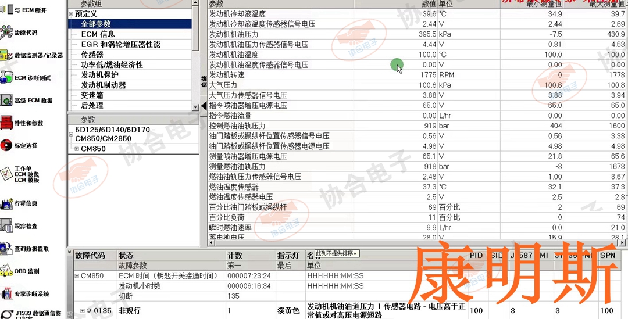This screenshot has height=319, width=628.
Task: Select 百分比负荷 parameter row
Action: tap(416, 217)
